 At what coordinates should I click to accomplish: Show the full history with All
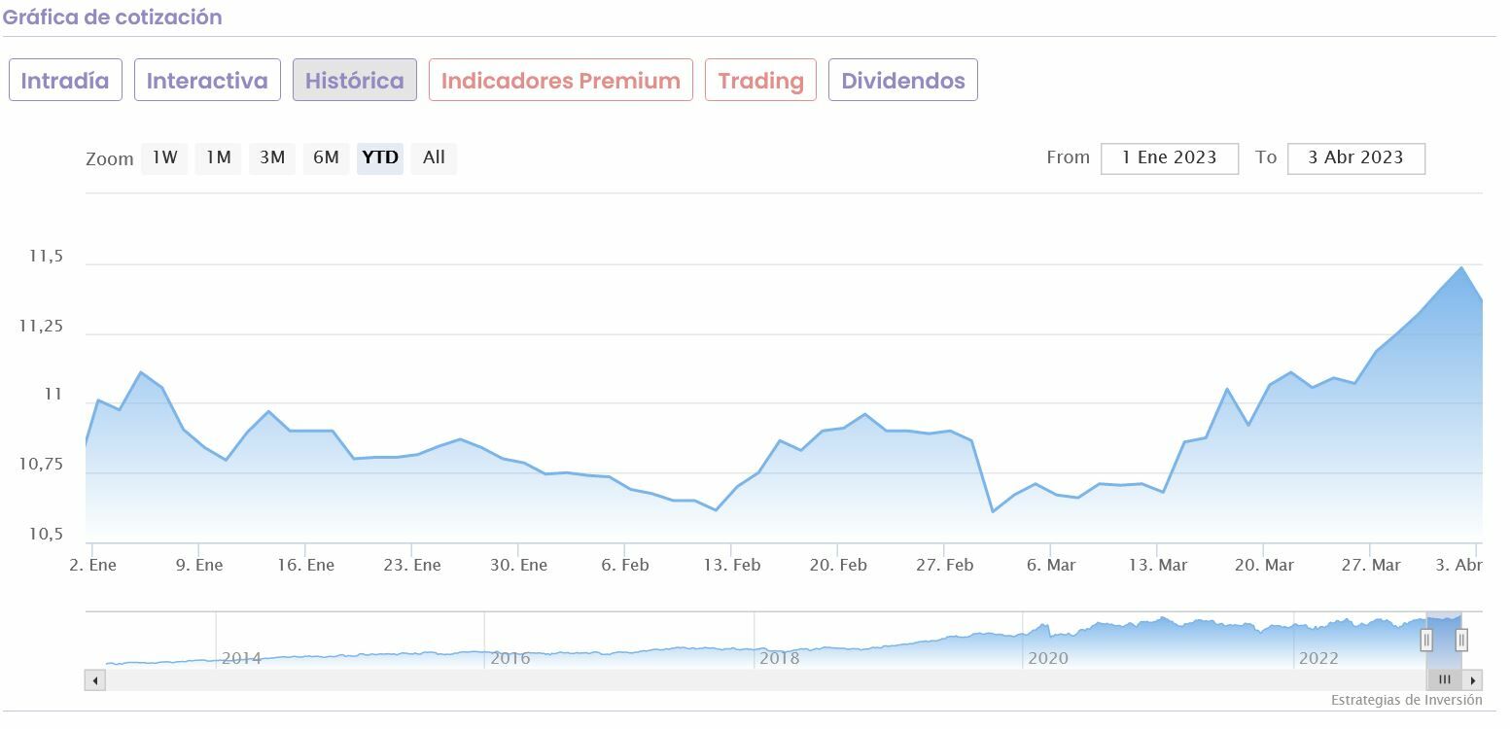pyautogui.click(x=434, y=157)
